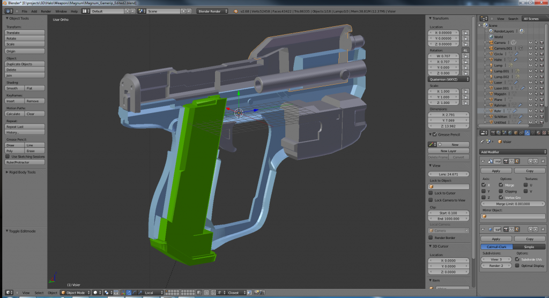This screenshot has width=549, height=298.
Task: Click the Mirror modifier render toggle icon
Action: pos(506,161)
